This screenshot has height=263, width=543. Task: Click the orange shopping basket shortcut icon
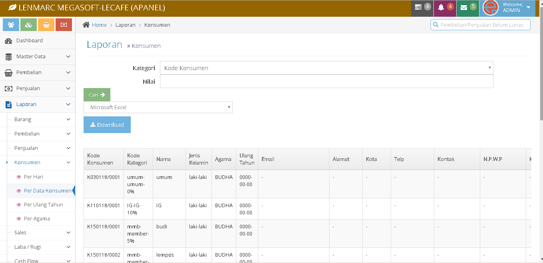[46, 25]
